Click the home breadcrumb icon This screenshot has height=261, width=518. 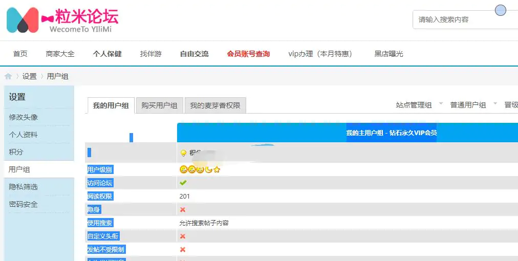click(x=8, y=76)
